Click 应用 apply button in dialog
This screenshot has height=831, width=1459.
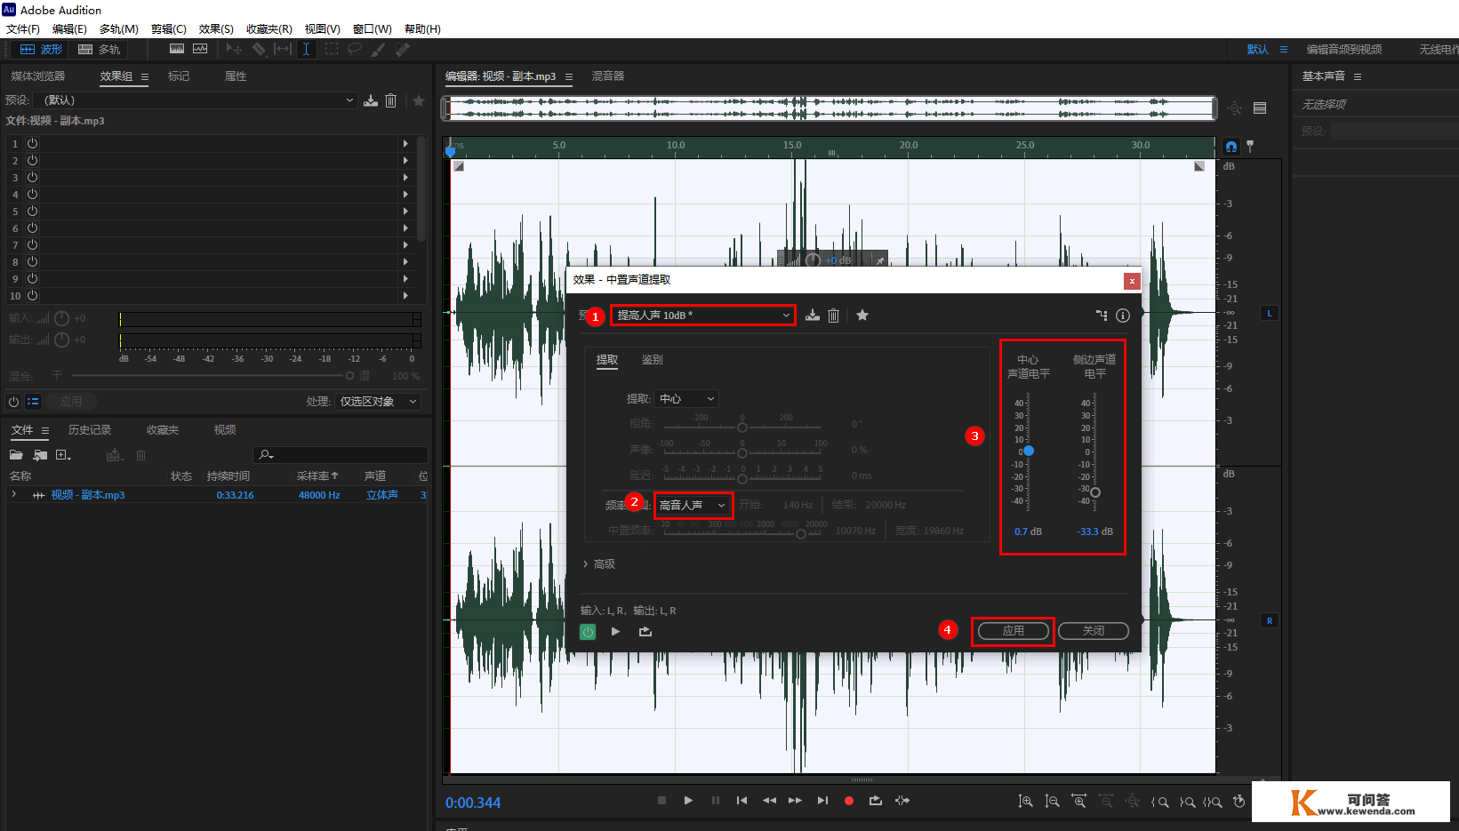coord(1014,631)
